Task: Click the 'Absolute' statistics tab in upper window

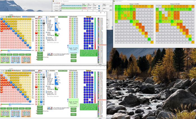Action: (60, 17)
